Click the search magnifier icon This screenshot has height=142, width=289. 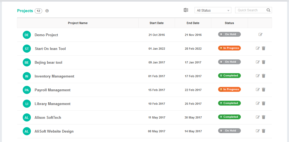268,10
